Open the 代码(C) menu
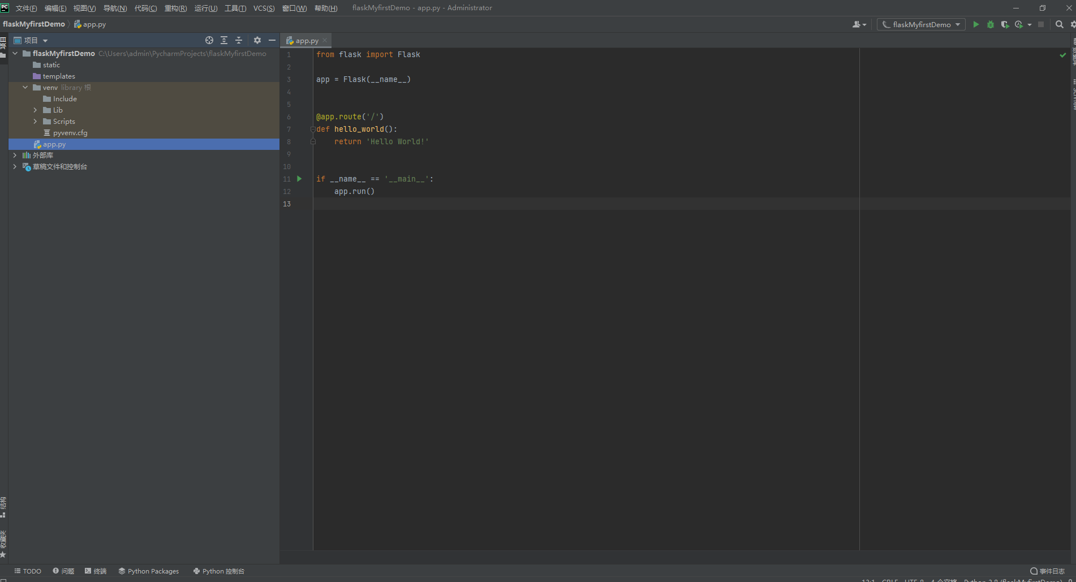Image resolution: width=1076 pixels, height=582 pixels. click(145, 8)
